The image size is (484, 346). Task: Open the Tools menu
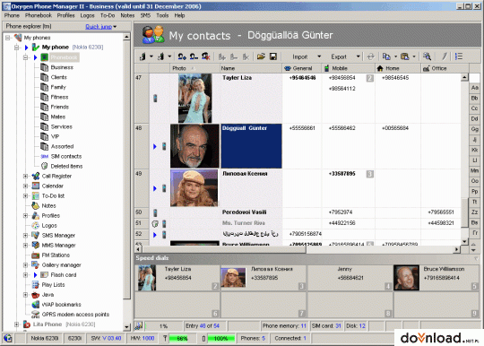click(x=162, y=15)
